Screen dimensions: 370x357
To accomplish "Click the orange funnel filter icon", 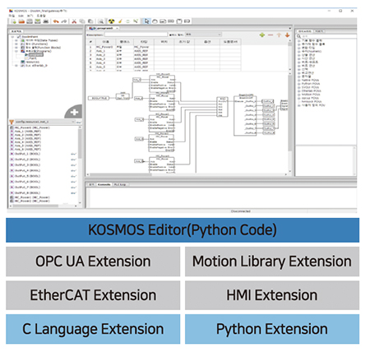I will [x=12, y=122].
